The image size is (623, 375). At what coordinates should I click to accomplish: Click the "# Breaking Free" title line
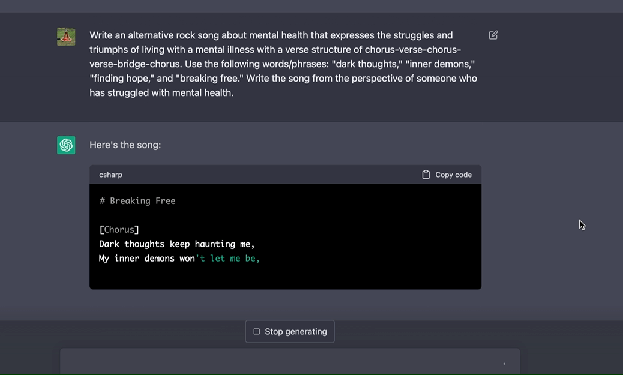click(137, 201)
